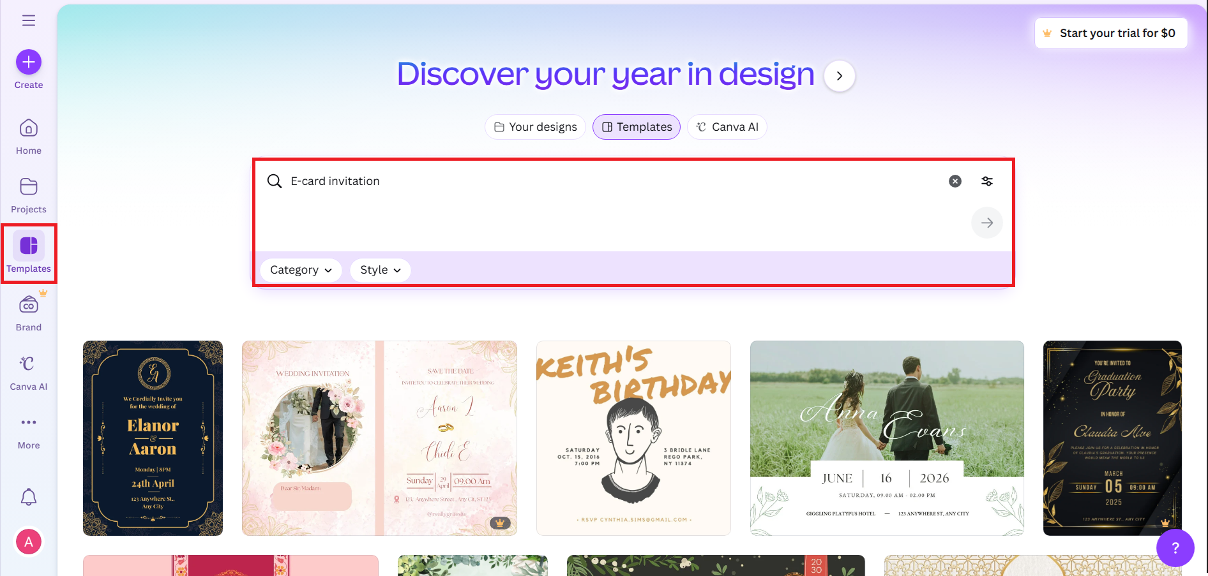Submit search with arrow button
The image size is (1208, 576).
(987, 223)
